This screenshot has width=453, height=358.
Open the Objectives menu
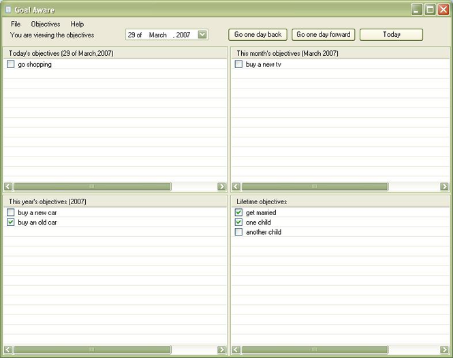pyautogui.click(x=46, y=24)
